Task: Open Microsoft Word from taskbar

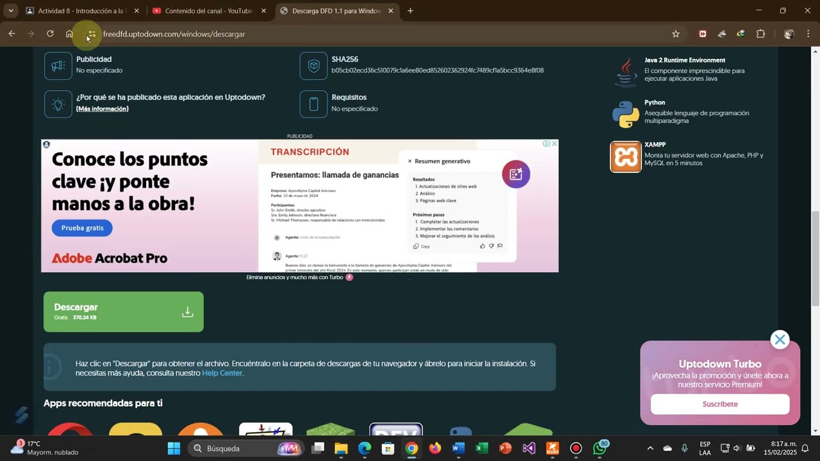Action: [x=458, y=448]
